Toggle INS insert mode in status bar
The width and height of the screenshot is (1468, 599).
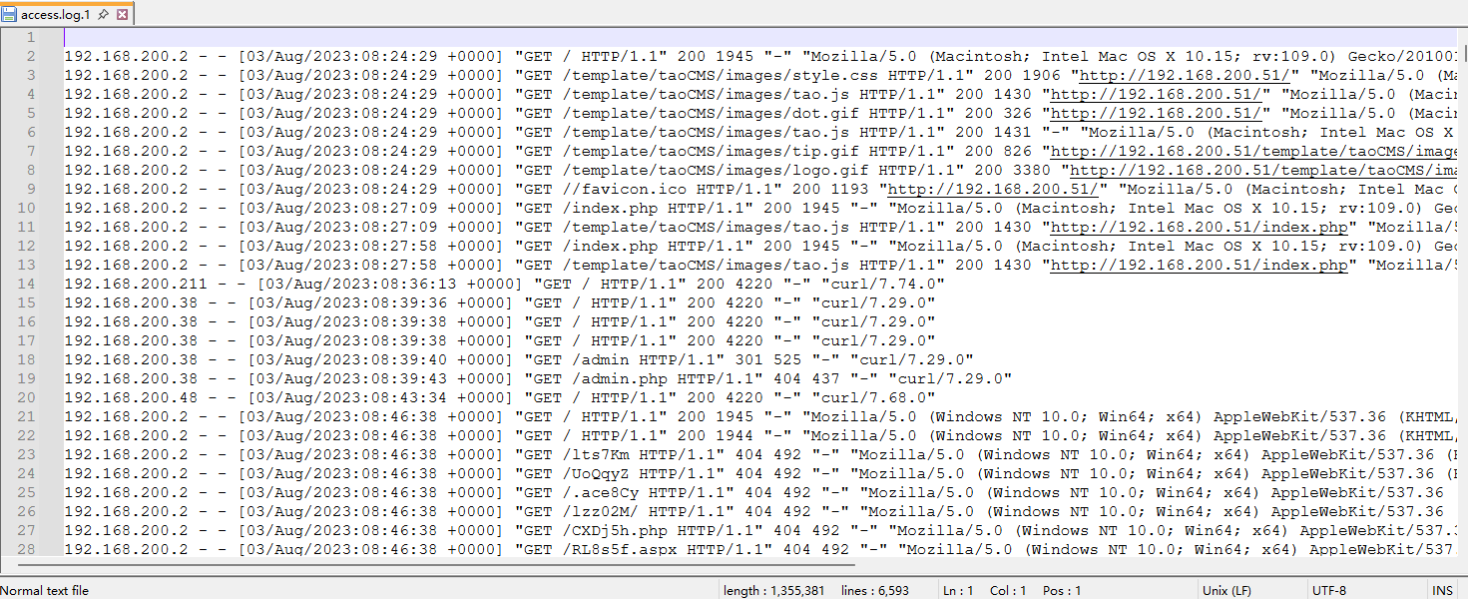1442,590
